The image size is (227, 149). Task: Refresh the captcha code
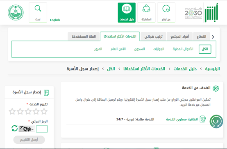pyautogui.click(x=14, y=128)
